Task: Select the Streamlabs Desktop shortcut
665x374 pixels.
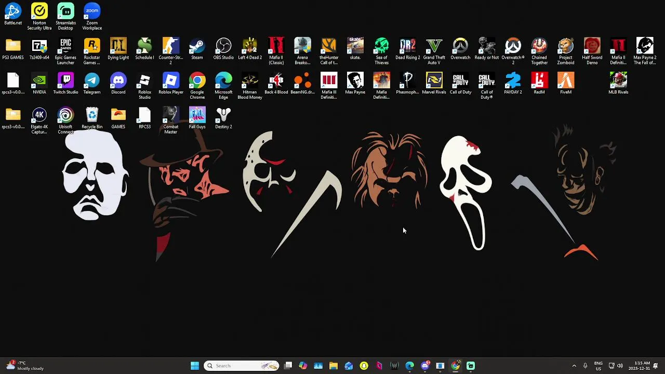Action: [65, 17]
